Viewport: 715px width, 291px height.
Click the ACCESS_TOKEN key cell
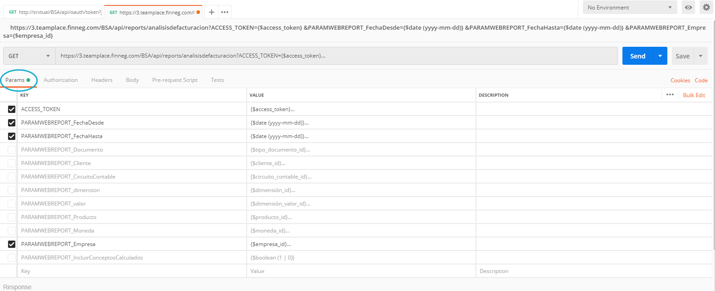click(132, 109)
